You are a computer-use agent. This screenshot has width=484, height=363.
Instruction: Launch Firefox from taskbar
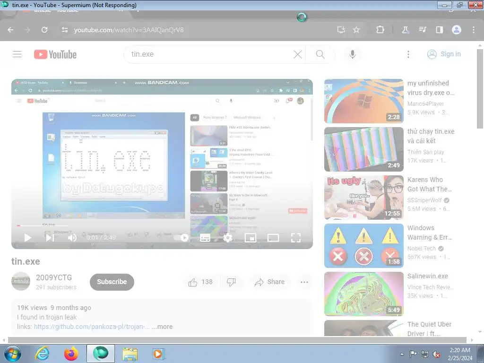(x=71, y=354)
